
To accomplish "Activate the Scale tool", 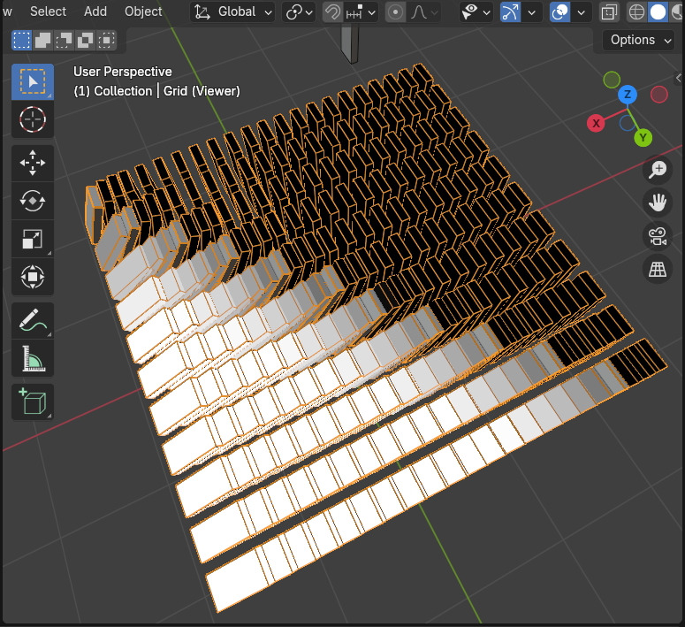I will pyautogui.click(x=33, y=239).
